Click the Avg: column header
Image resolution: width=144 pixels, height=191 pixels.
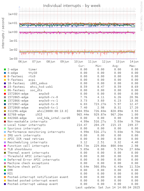click(116, 66)
